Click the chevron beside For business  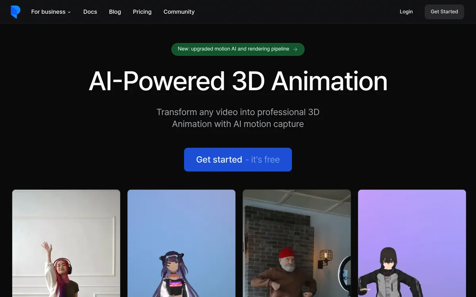point(69,12)
